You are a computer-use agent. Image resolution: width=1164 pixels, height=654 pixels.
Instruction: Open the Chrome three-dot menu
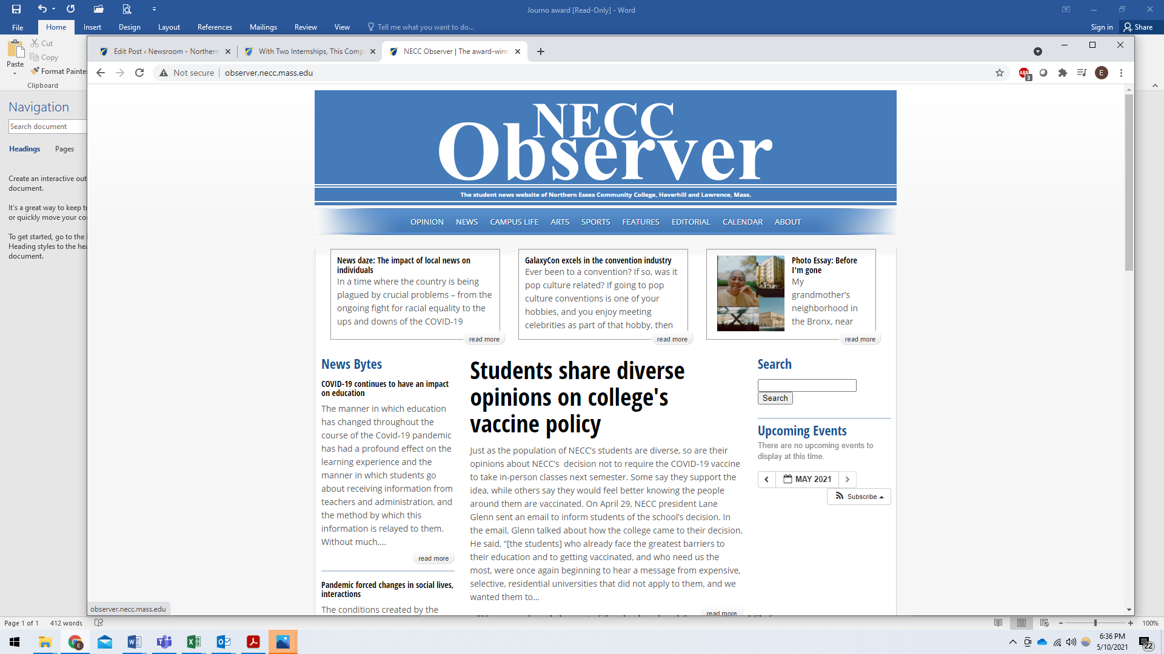click(1122, 73)
